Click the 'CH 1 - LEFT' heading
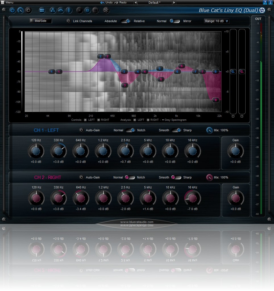The width and height of the screenshot is (274, 291). 46,130
